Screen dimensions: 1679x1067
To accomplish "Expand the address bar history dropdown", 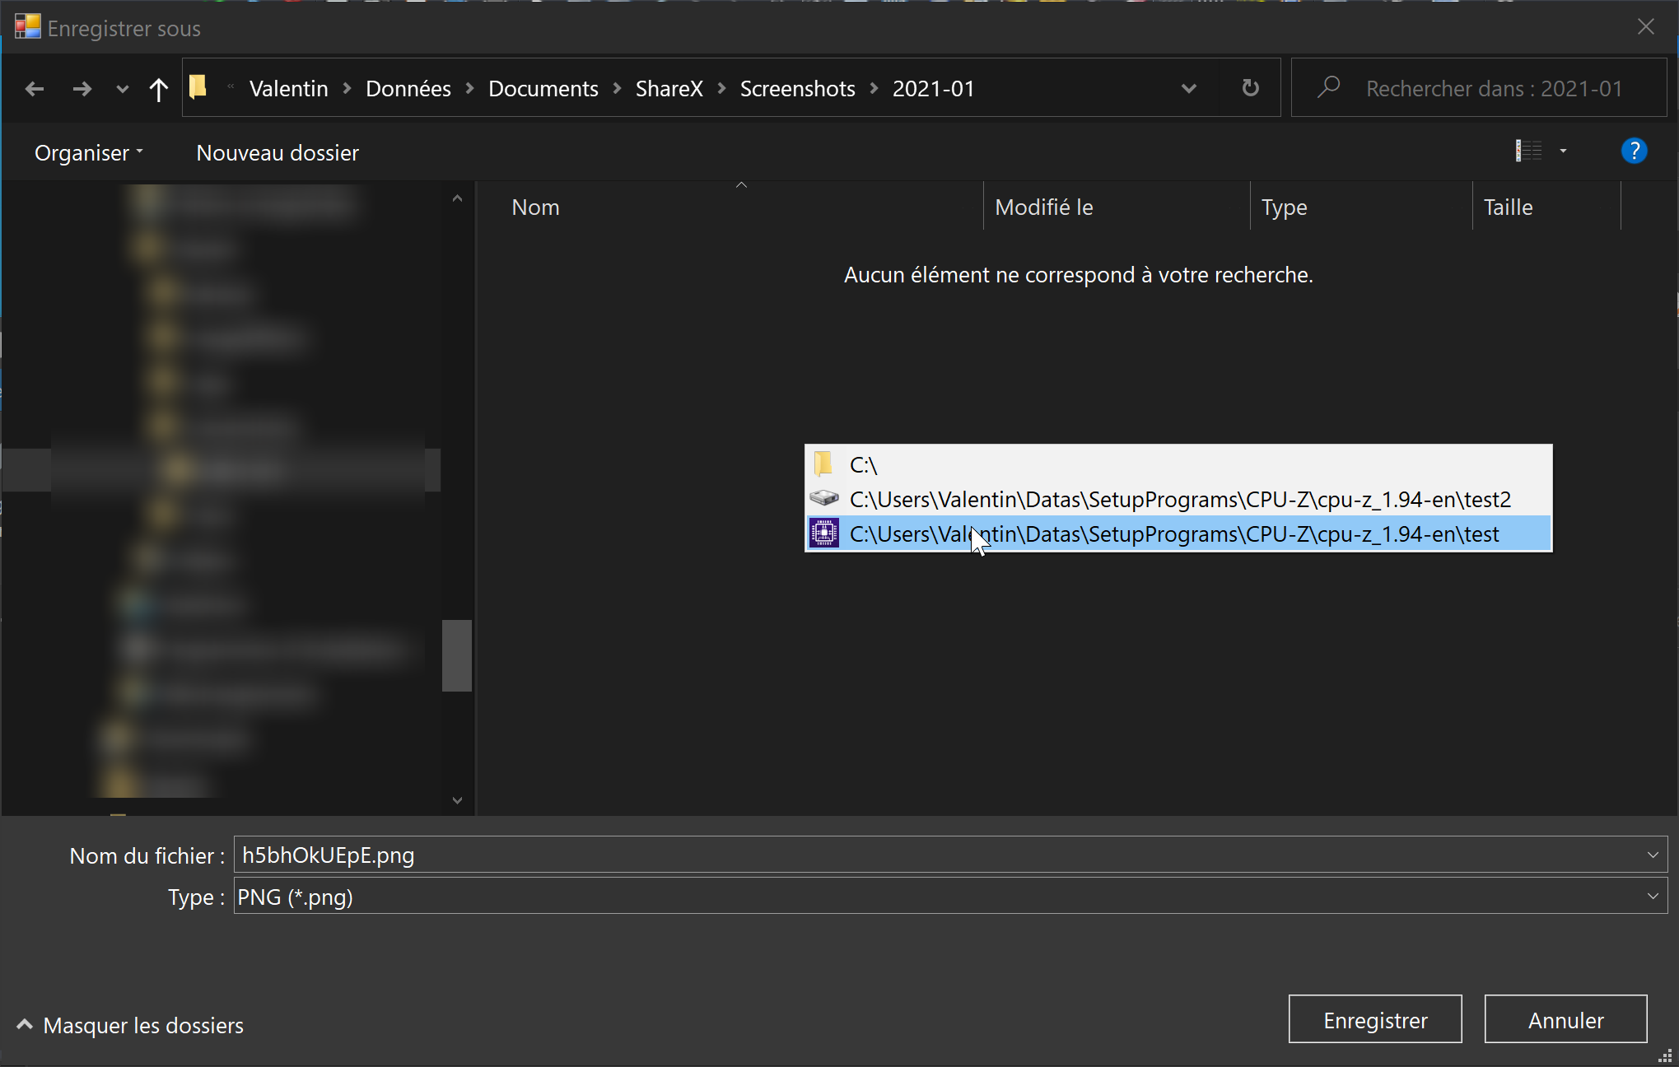I will pyautogui.click(x=1188, y=88).
